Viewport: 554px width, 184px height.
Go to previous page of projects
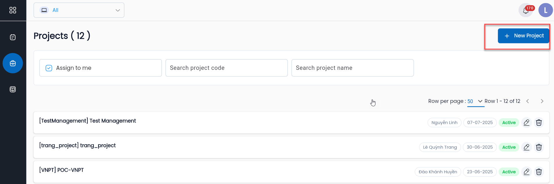point(528,101)
